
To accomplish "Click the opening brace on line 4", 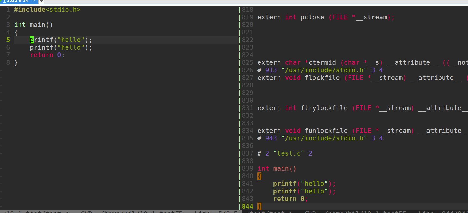I will pos(16,32).
